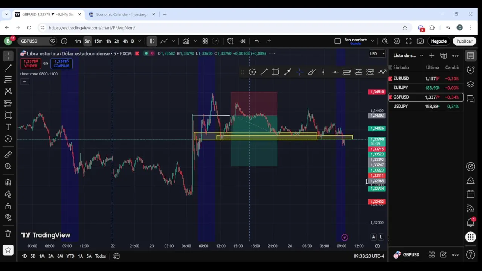Open the object tree layers panel

[x=470, y=84]
